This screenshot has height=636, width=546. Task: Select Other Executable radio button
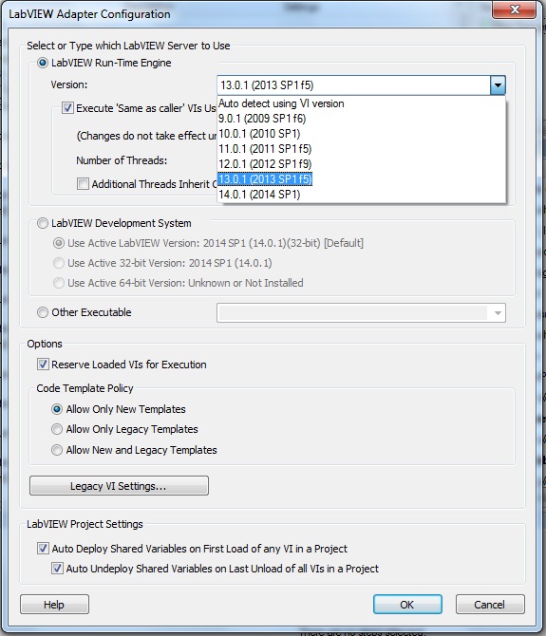[x=43, y=312]
